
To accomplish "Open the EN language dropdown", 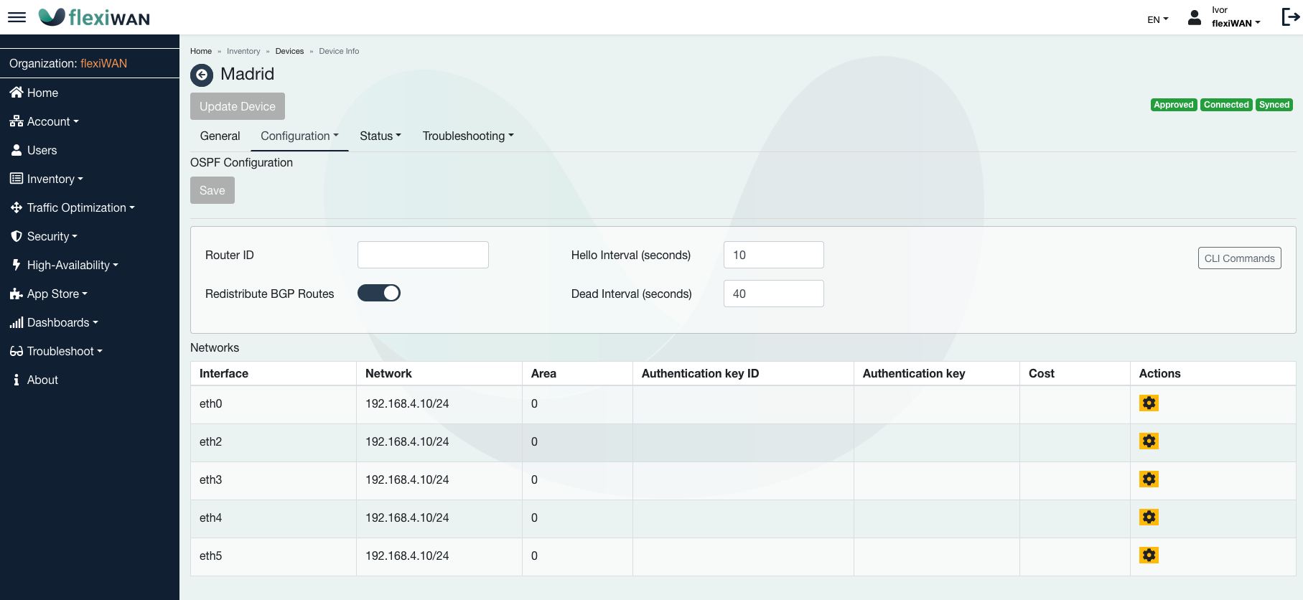I will coord(1157,19).
